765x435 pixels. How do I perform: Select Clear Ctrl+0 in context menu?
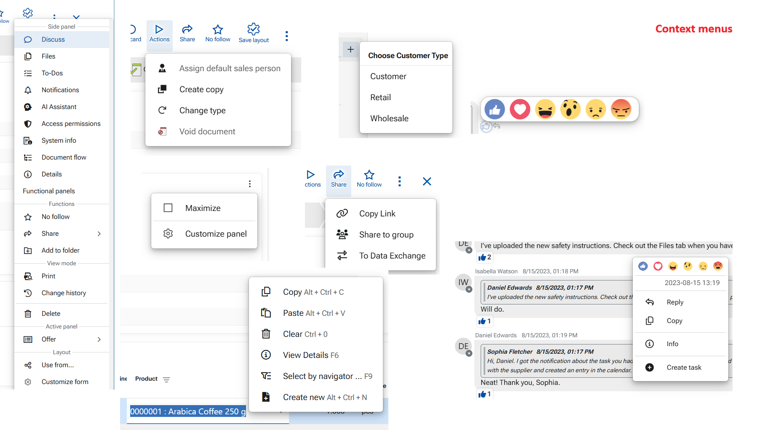(x=316, y=334)
